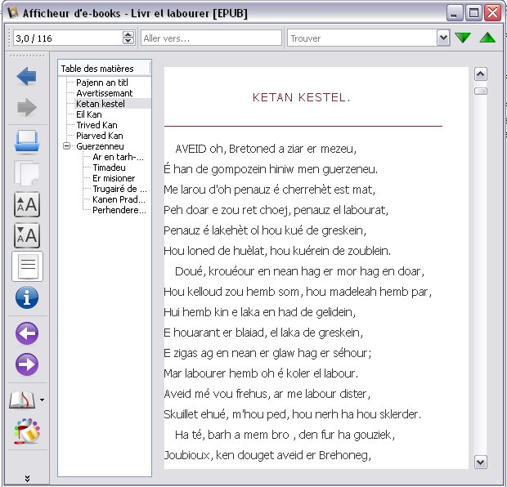Click the Aller vers input field

tap(211, 38)
